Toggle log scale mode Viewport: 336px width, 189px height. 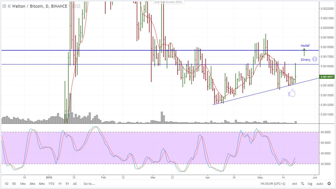coord(310,184)
